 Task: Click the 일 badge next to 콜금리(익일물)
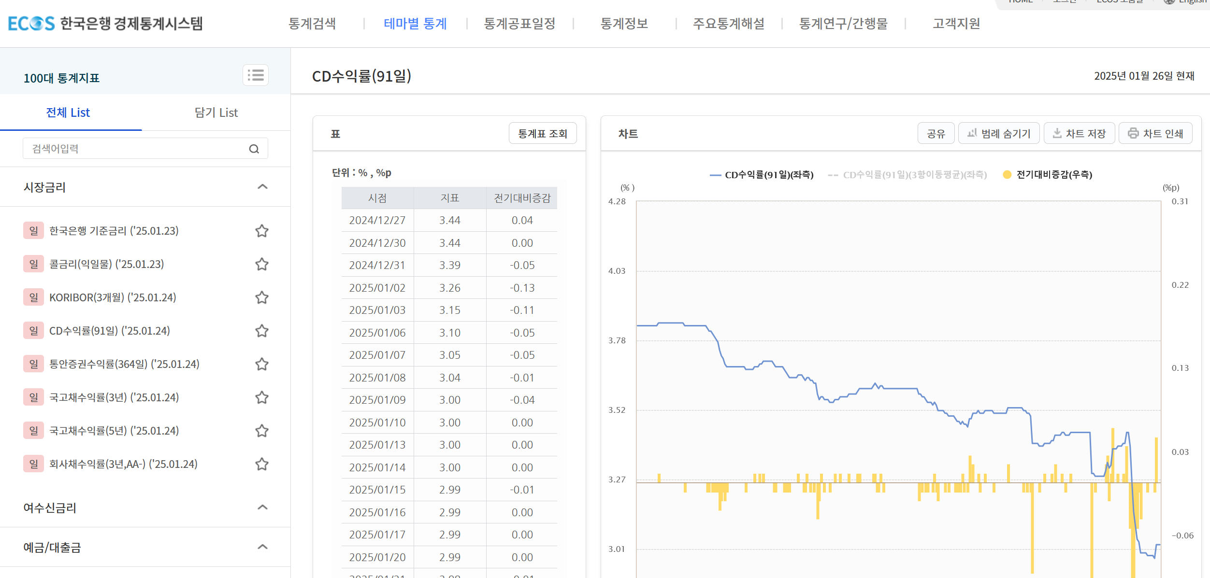click(33, 264)
